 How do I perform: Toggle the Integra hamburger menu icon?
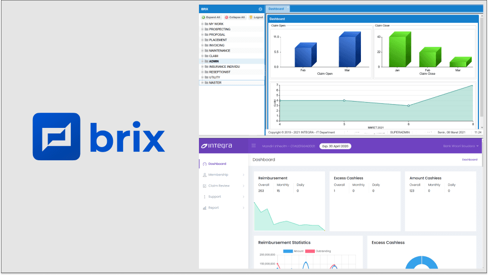[x=254, y=146]
